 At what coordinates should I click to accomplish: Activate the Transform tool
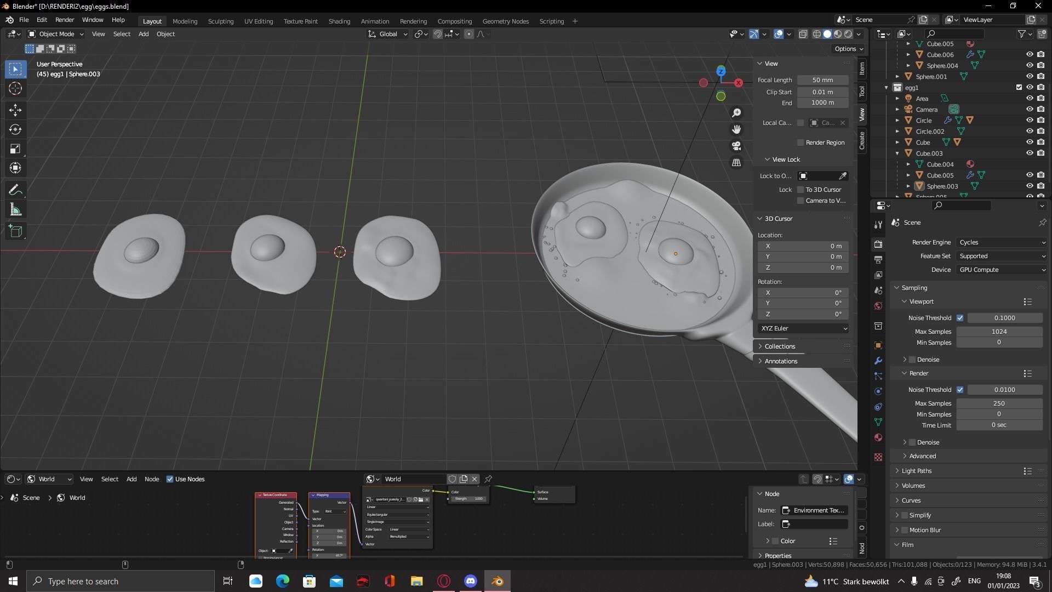(15, 168)
